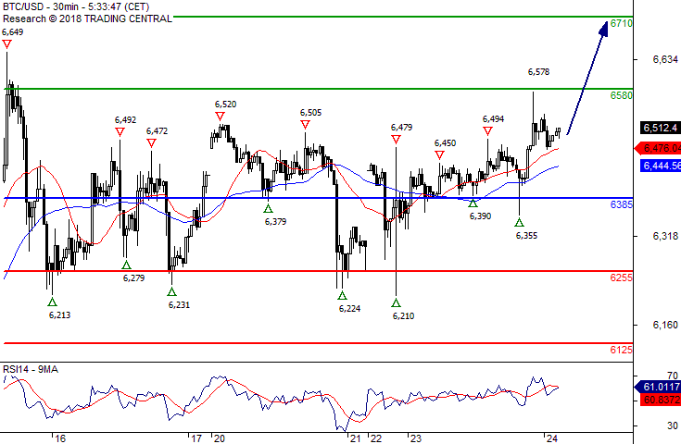Image resolution: width=681 pixels, height=444 pixels.
Task: Click the red moving average tag 6,476.04
Action: tap(658, 148)
